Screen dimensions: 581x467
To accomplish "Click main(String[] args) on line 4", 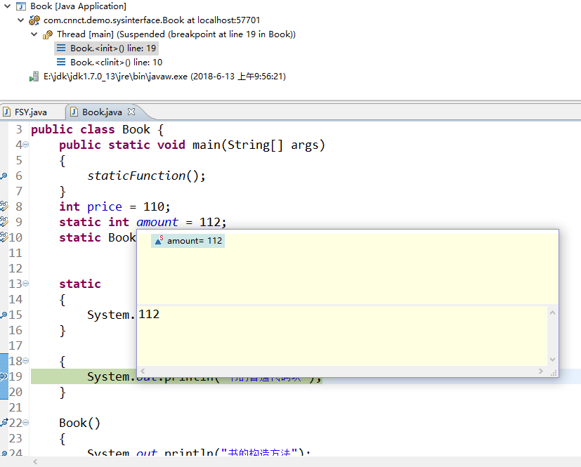I will point(259,145).
